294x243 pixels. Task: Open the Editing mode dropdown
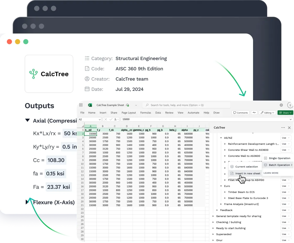(267, 113)
